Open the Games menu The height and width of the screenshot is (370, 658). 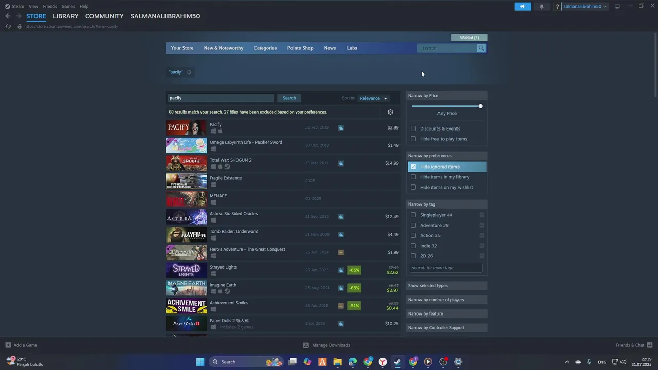click(x=68, y=6)
